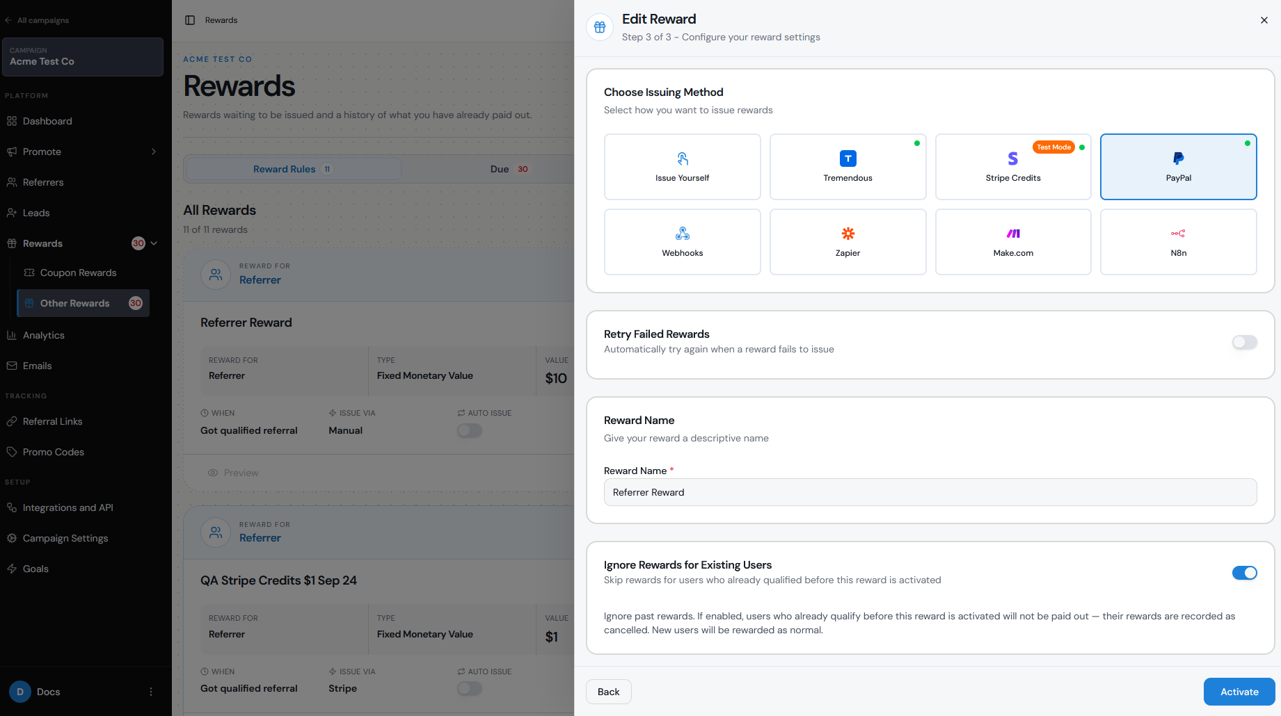
Task: Click the Rewards breadcrumb label
Action: 221,20
